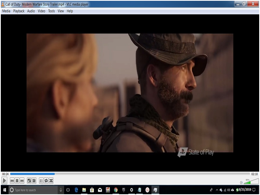Screen dimensions: 260x195
Task: Open extended settings (equalizer sliders) icon
Action: (x=34, y=180)
